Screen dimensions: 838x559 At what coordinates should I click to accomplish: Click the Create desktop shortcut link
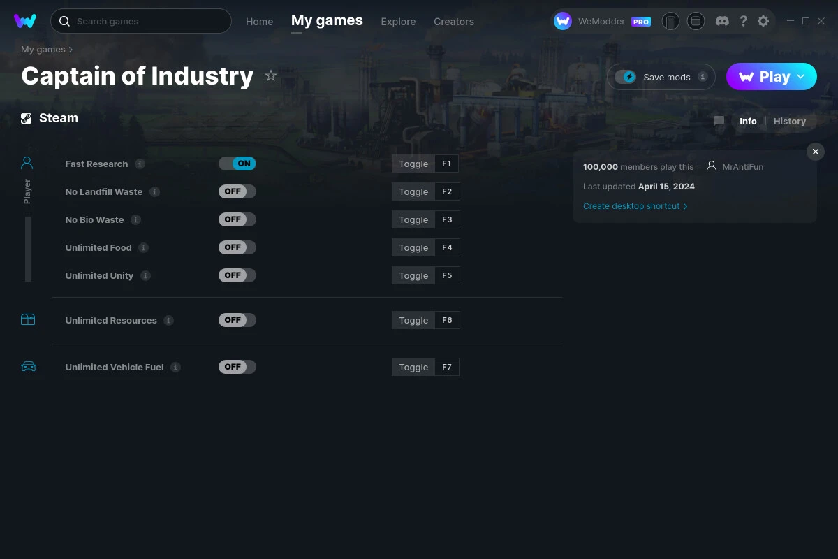[x=631, y=206]
